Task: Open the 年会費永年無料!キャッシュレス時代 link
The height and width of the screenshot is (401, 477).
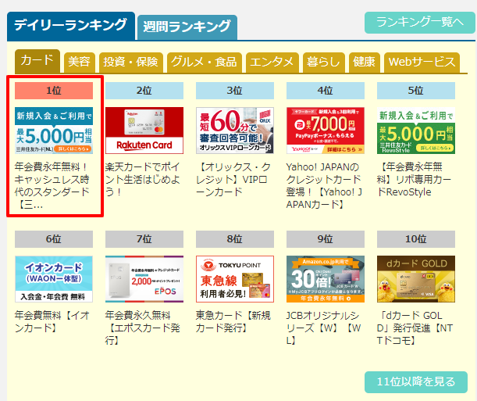Action: point(52,186)
